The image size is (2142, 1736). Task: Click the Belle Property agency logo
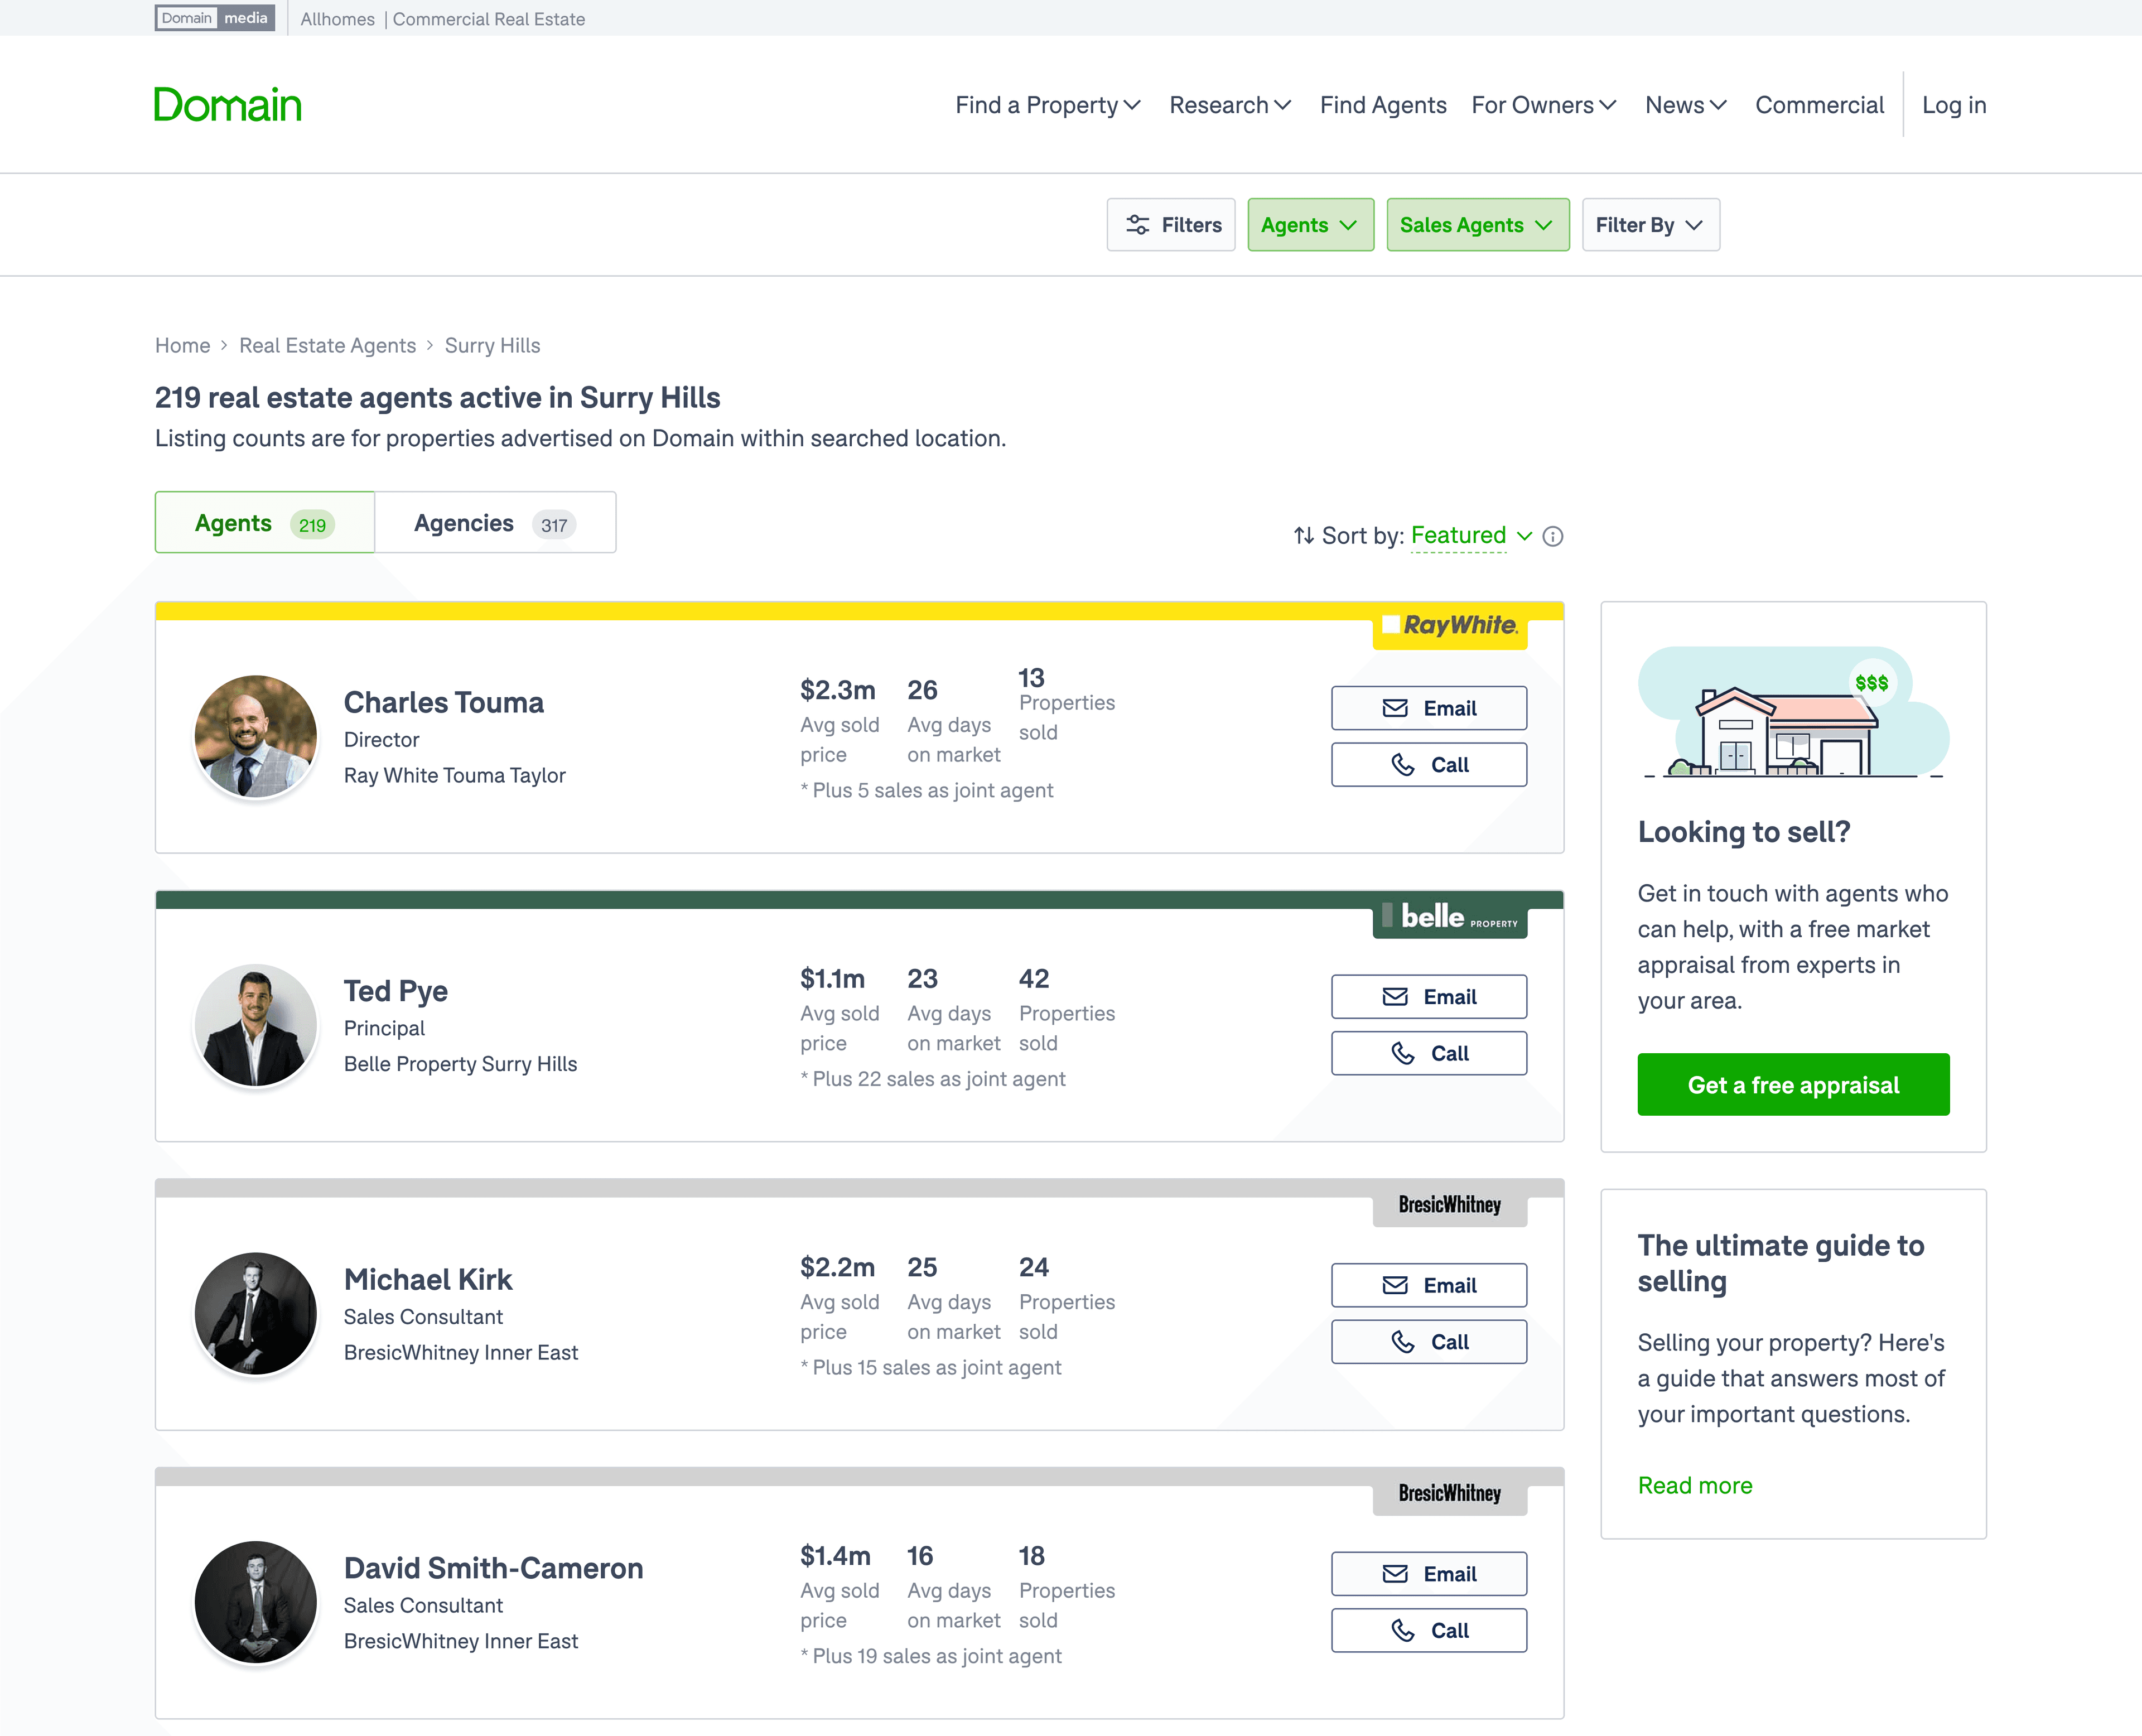(1449, 916)
